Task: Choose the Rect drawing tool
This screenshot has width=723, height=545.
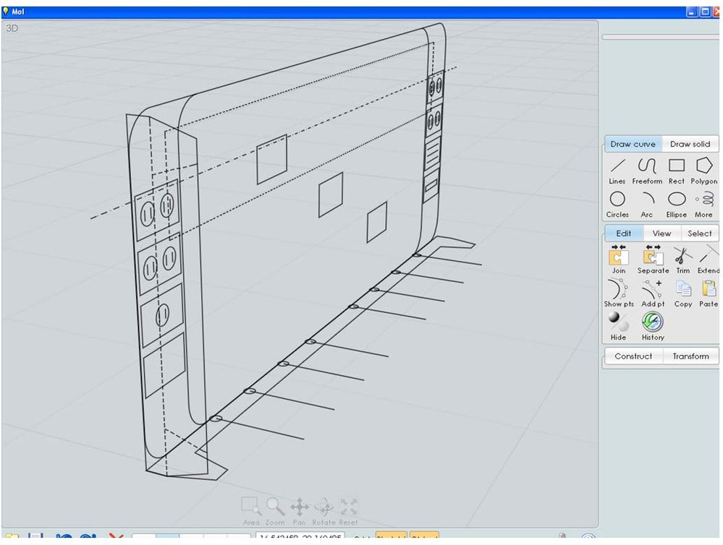Action: [x=677, y=171]
